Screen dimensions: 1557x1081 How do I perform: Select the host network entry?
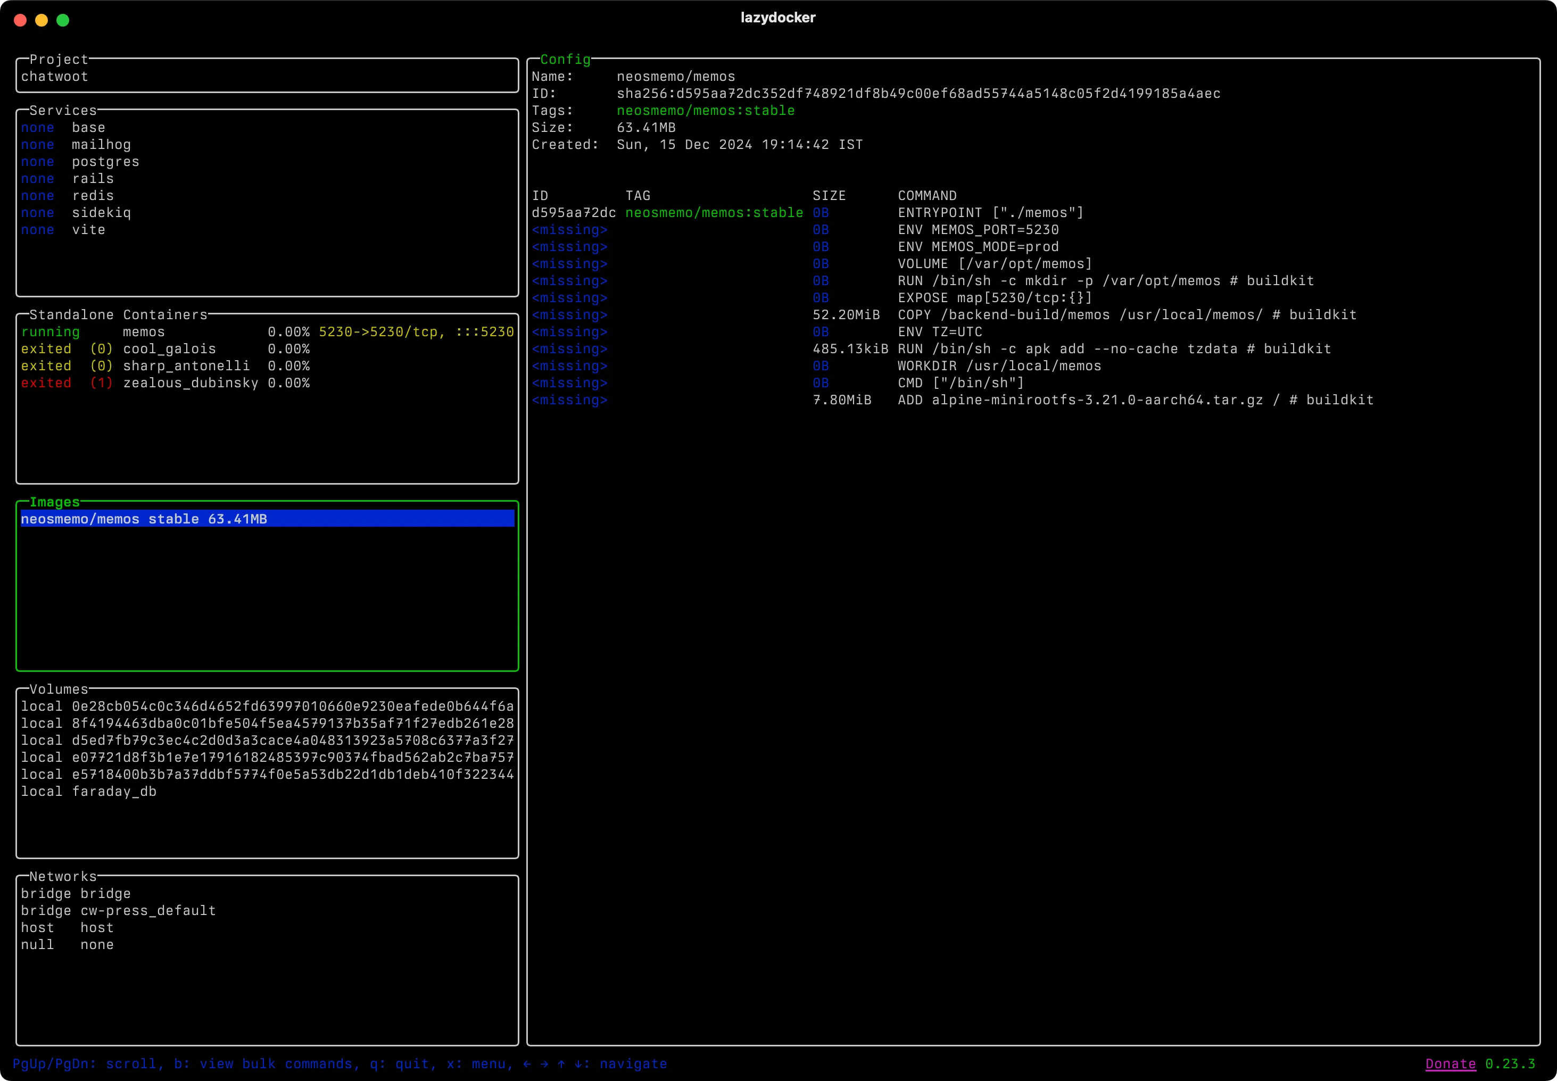tap(97, 927)
